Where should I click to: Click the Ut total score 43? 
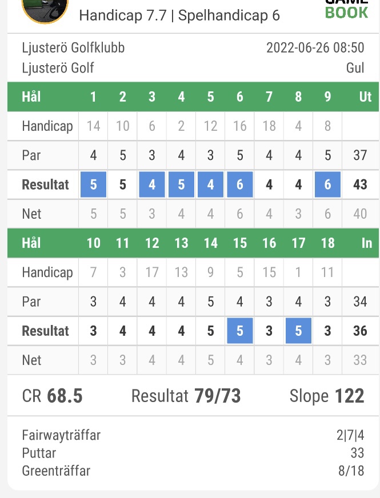click(x=360, y=184)
